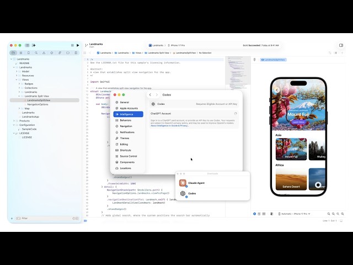This screenshot has height=265, width=353.
Task: Open the Themes settings pane
Action: point(128,138)
